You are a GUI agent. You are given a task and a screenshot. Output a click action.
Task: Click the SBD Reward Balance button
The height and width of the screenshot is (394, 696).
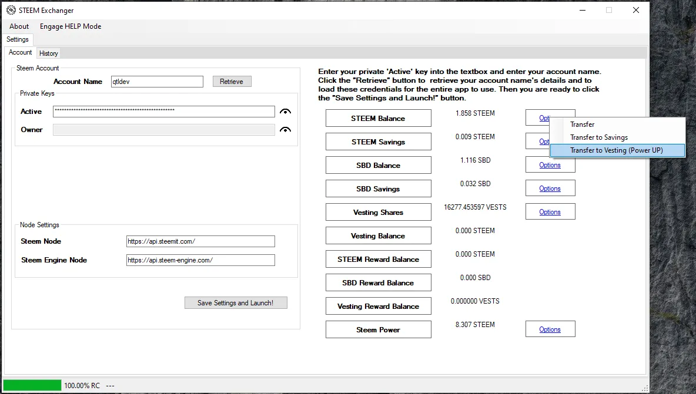click(378, 283)
